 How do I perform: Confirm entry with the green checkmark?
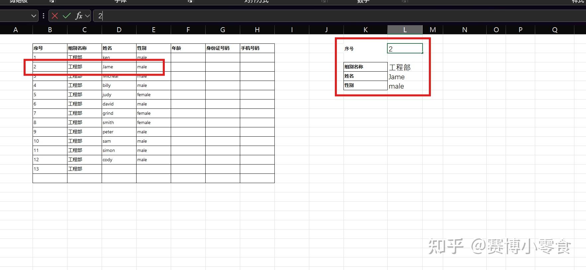[x=67, y=16]
